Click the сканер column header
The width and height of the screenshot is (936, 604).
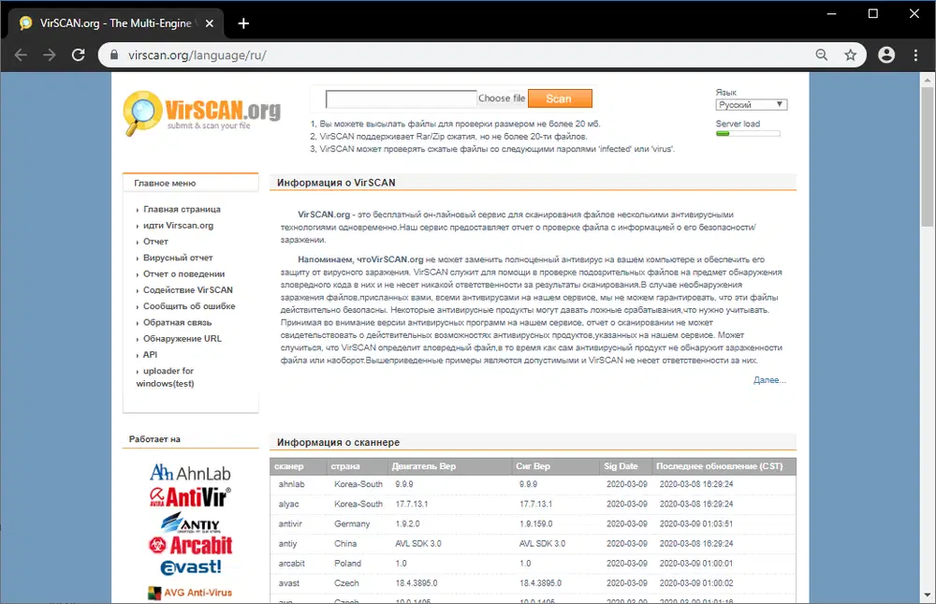289,466
